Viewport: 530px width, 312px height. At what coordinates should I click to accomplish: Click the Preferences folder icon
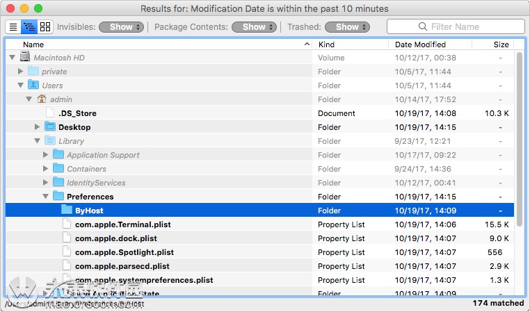click(x=58, y=196)
